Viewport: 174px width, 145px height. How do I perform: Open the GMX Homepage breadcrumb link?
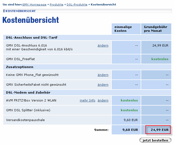(34, 5)
